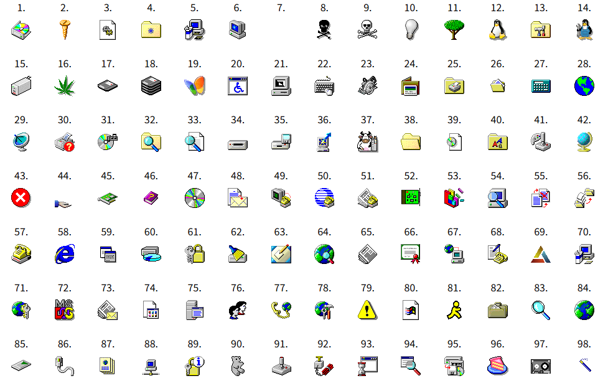Select the green tree icon numbered 11
The image size is (603, 386).
click(454, 30)
